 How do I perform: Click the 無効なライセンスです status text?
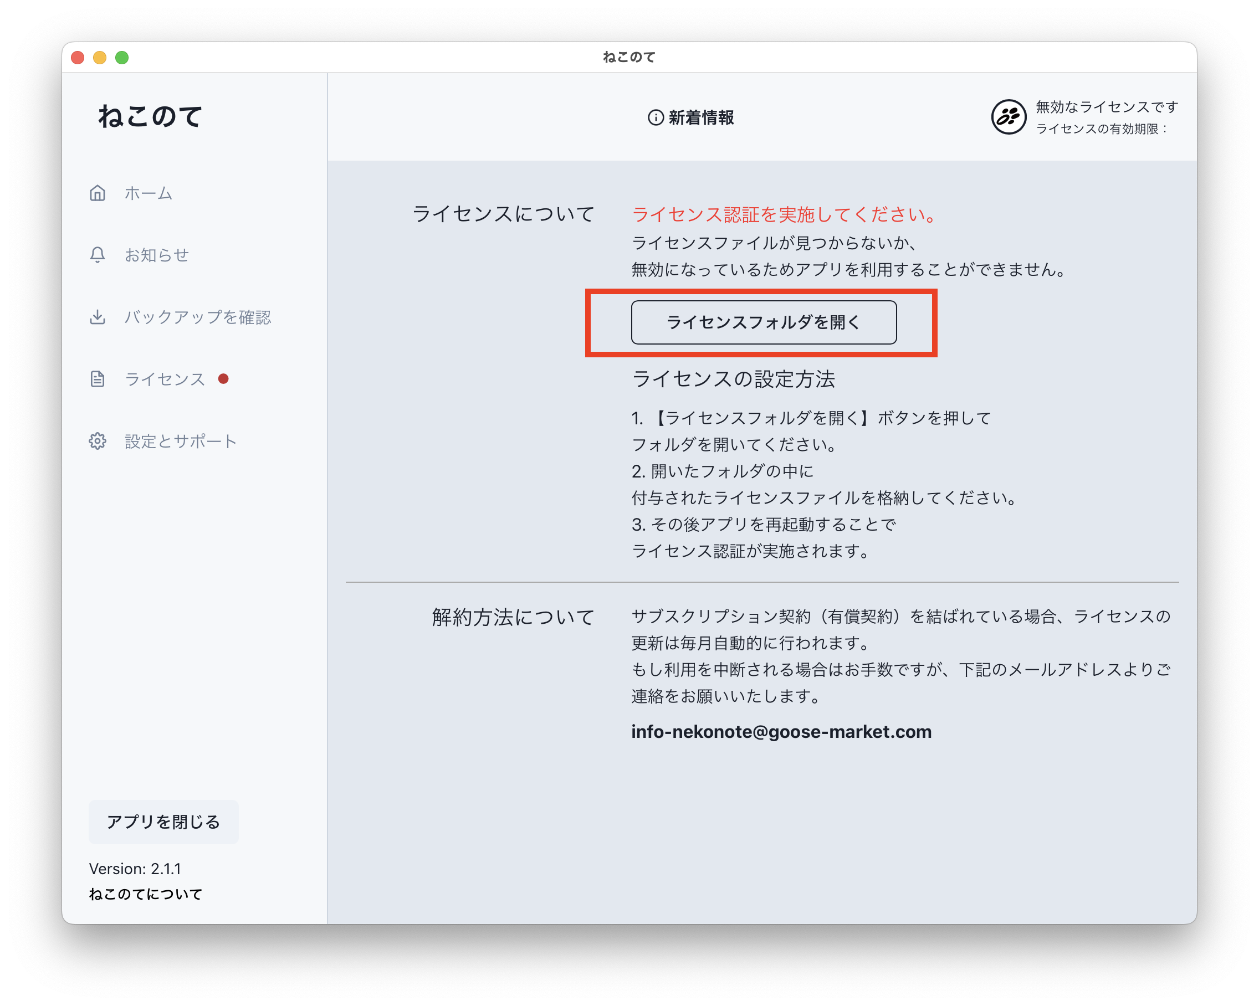pos(1107,107)
